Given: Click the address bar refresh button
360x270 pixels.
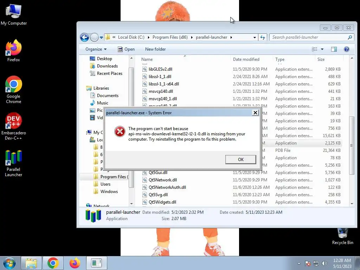Looking at the screenshot, I should point(262,37).
